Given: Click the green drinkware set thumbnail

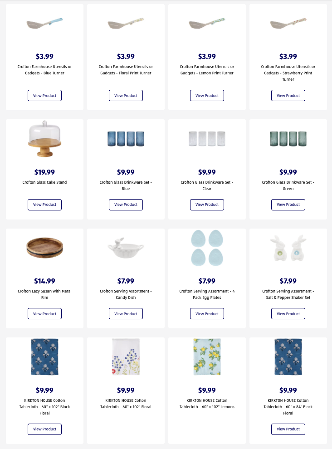Looking at the screenshot, I should point(288,138).
